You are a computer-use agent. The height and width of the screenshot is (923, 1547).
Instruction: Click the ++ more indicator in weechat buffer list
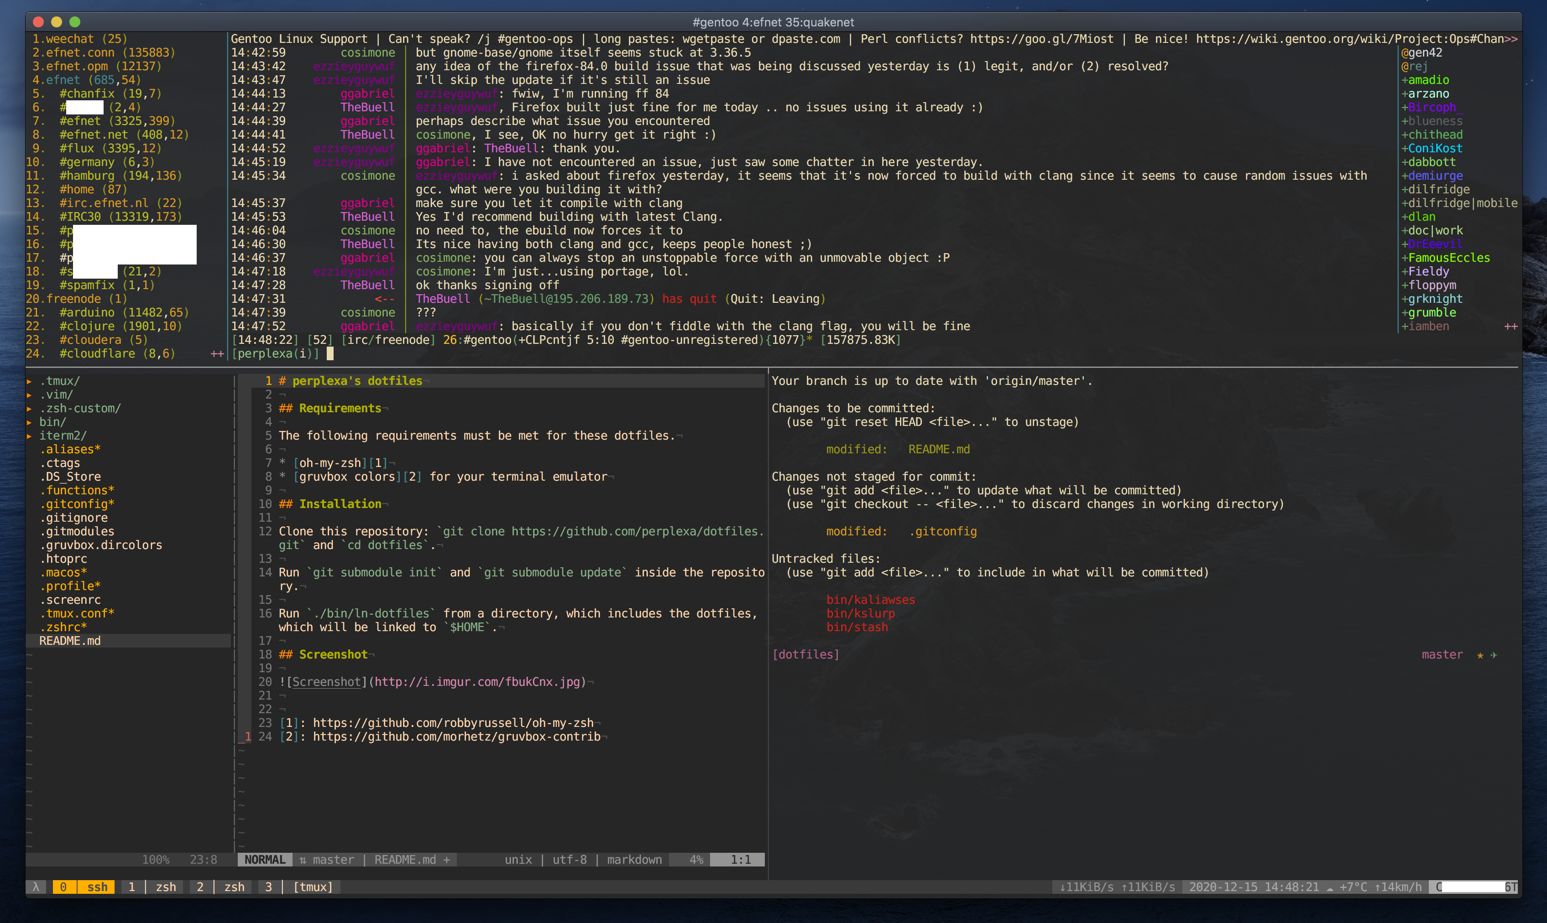tap(217, 354)
